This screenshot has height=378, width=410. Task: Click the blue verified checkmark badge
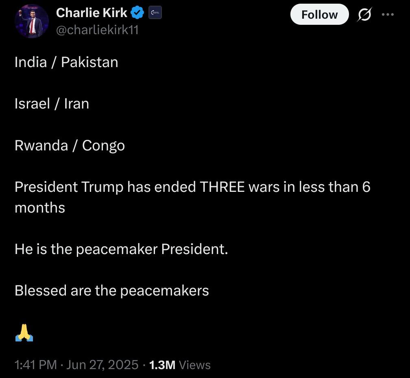coord(137,13)
